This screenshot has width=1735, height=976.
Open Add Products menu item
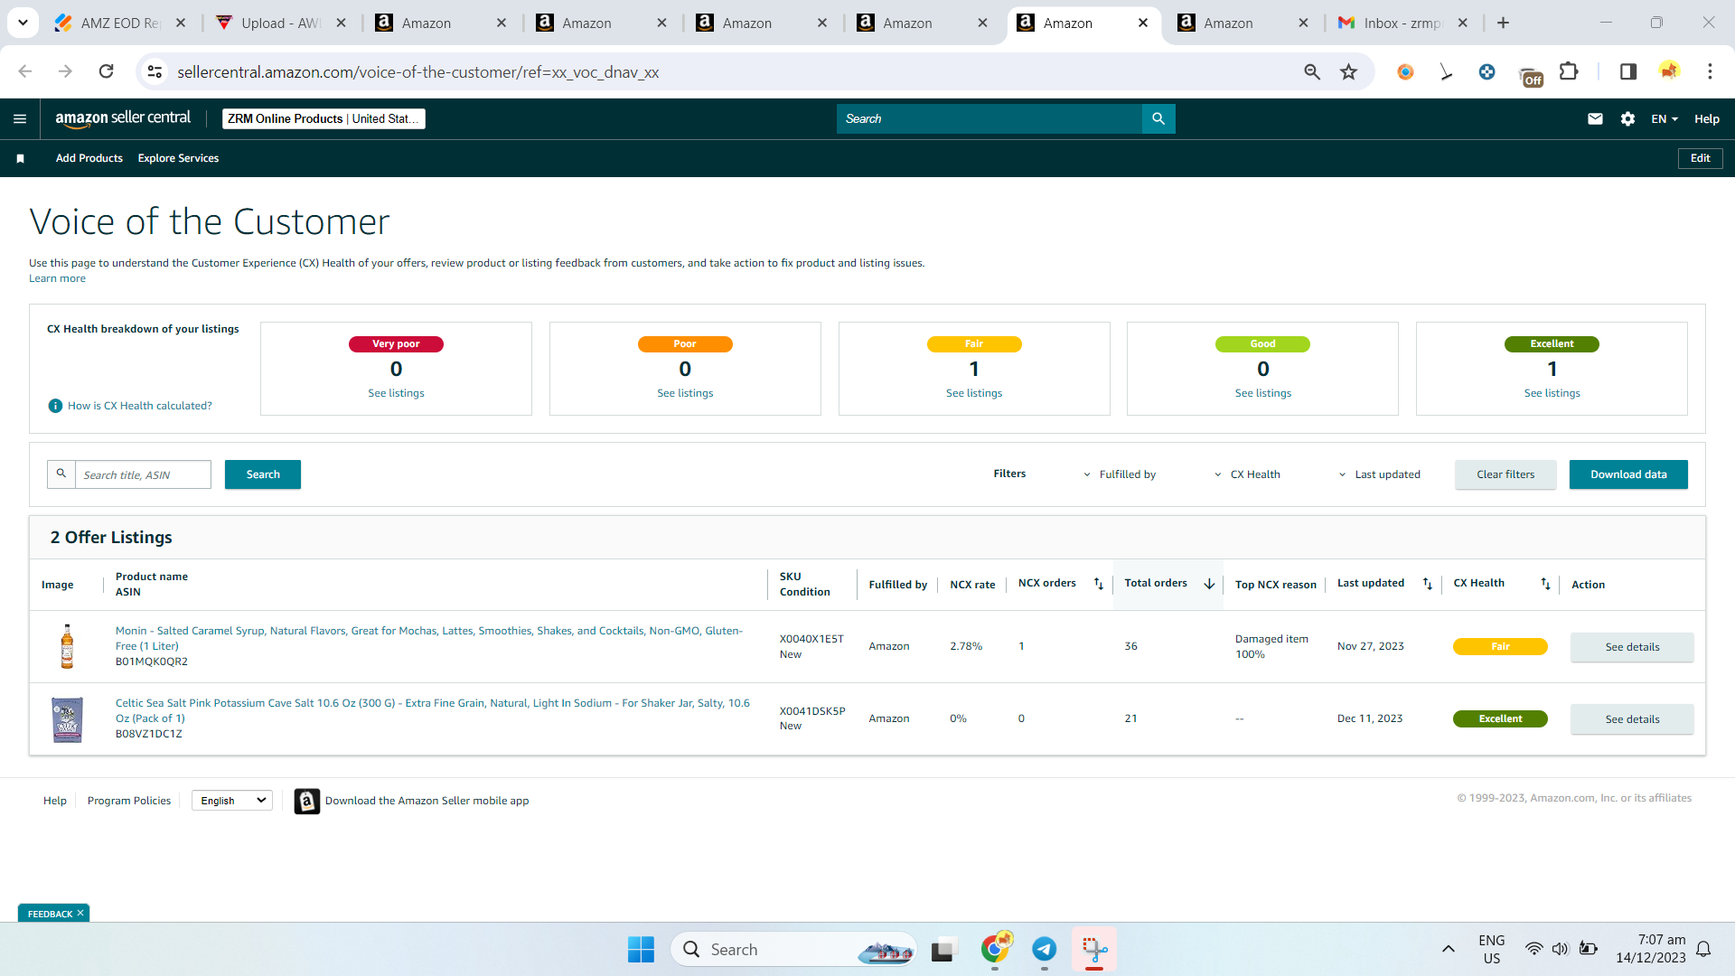tap(89, 158)
